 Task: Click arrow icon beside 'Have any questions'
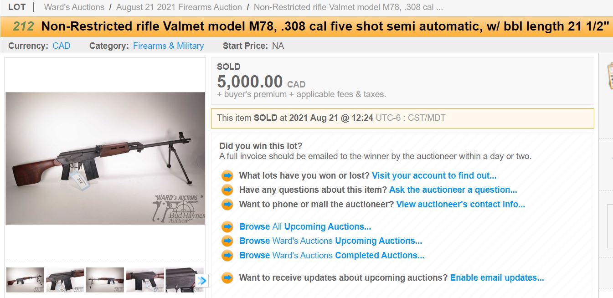coord(227,190)
